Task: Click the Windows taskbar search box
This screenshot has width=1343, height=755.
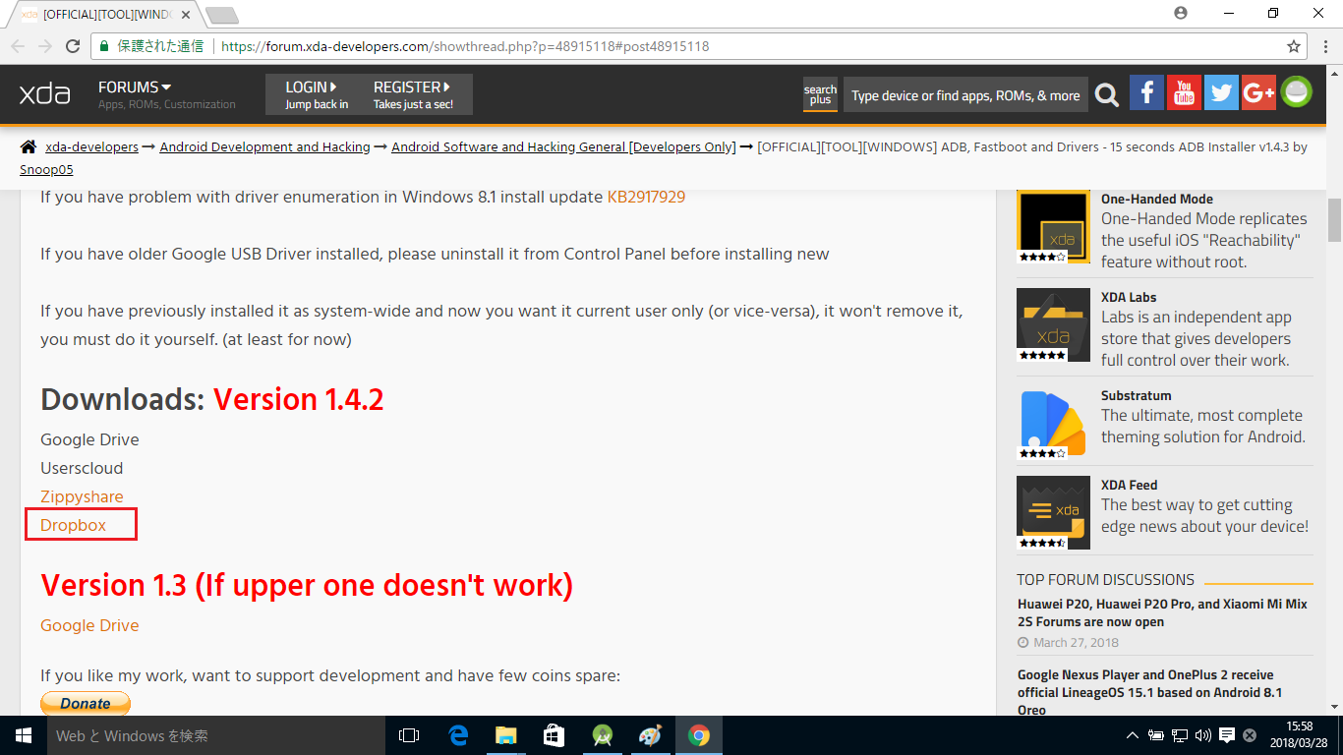Action: [x=216, y=735]
